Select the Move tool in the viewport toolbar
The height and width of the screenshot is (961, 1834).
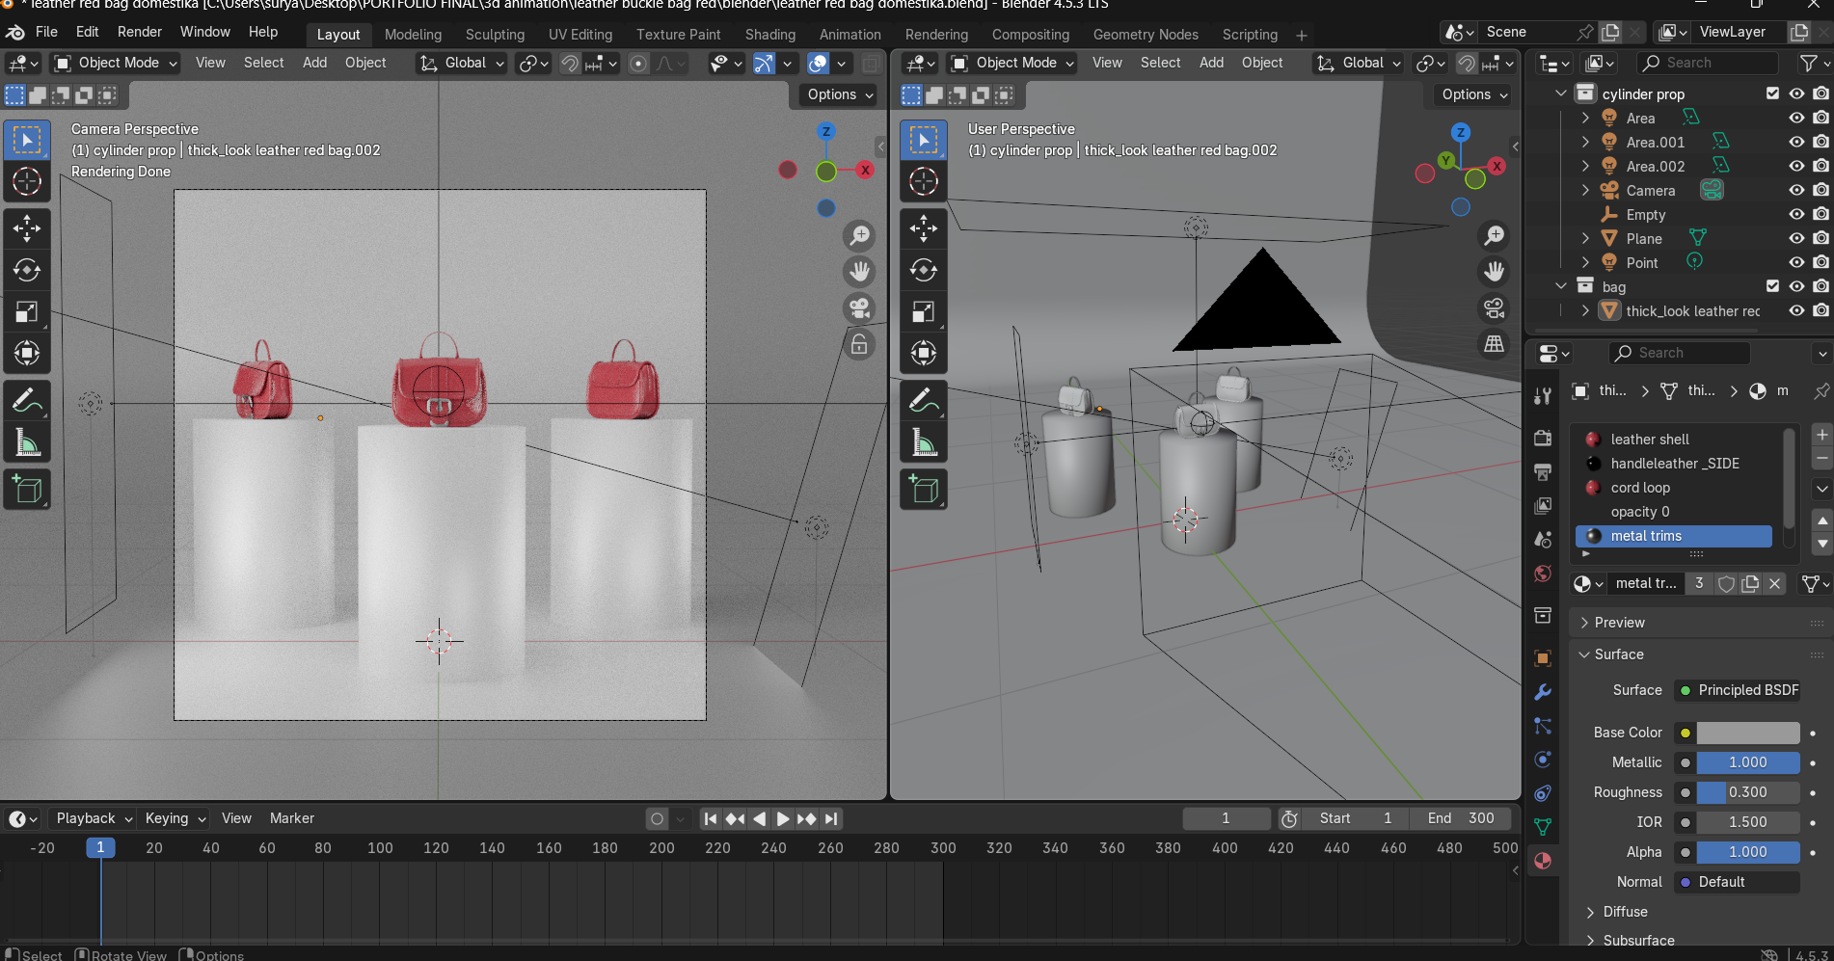pyautogui.click(x=27, y=228)
